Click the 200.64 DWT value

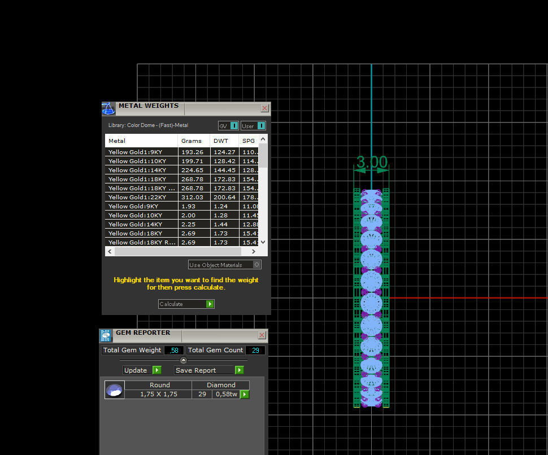pyautogui.click(x=224, y=197)
